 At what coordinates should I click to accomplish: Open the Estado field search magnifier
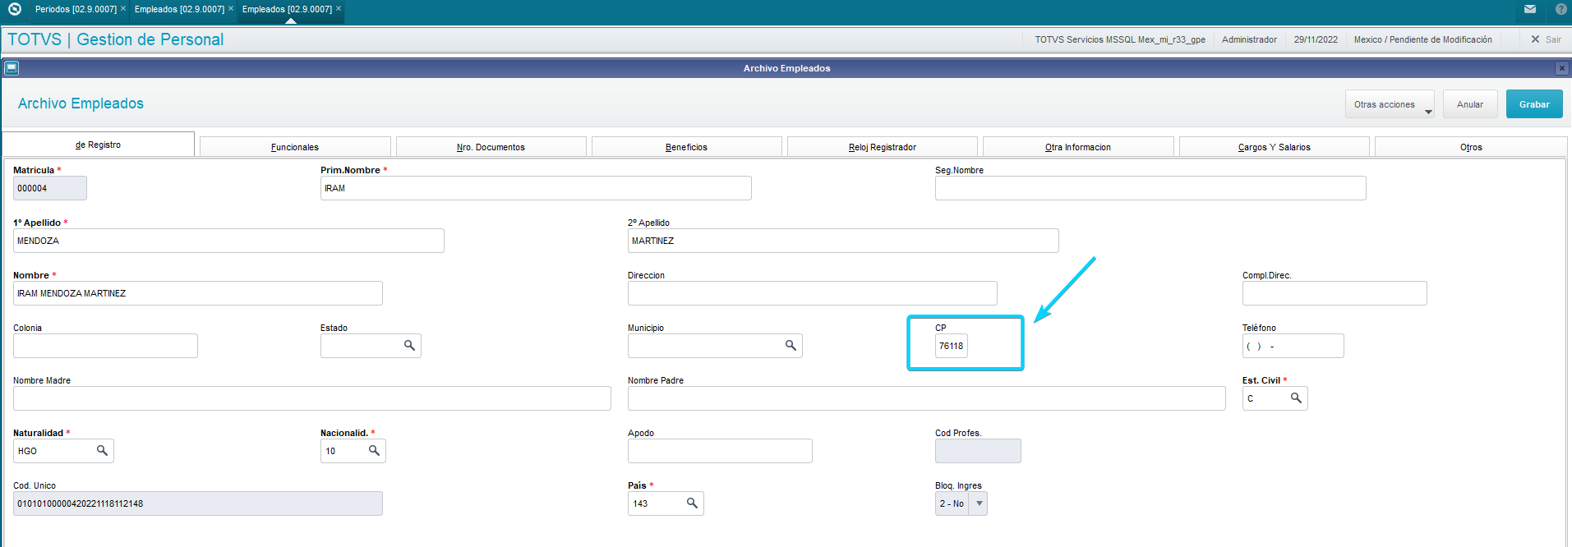pyautogui.click(x=409, y=346)
